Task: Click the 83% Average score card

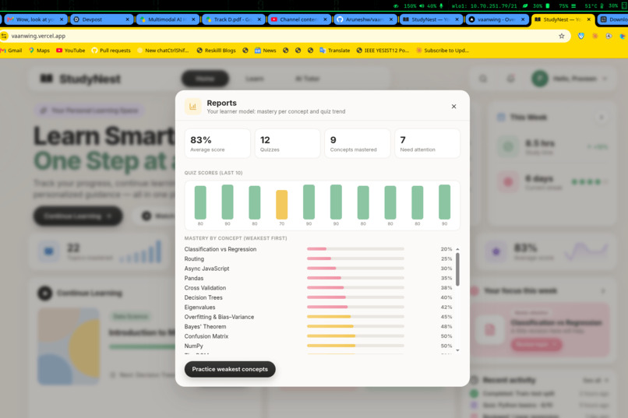Action: coord(217,143)
